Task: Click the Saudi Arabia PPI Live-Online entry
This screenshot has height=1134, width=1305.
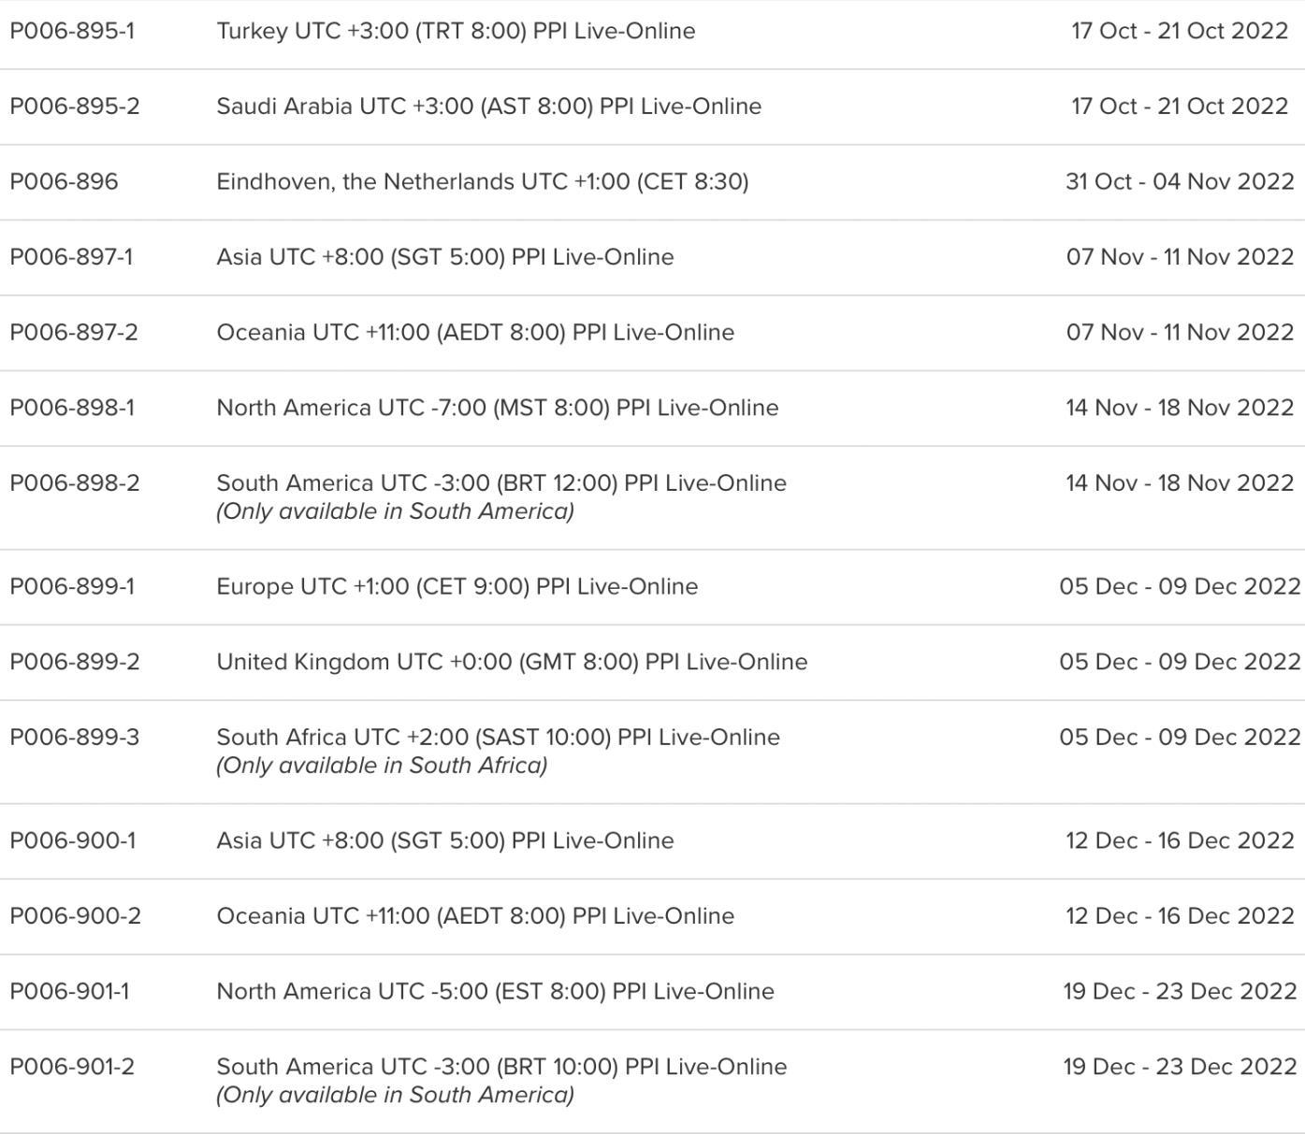Action: (488, 107)
